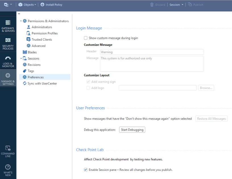Collapse the navigation tree pane
This screenshot has height=179, width=232.
pos(19,14)
